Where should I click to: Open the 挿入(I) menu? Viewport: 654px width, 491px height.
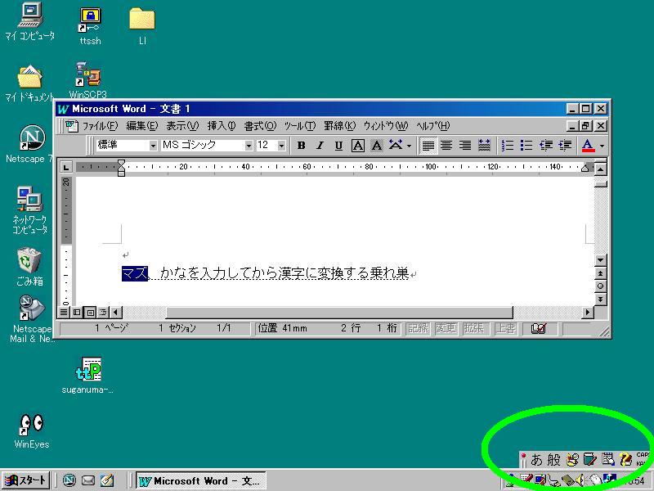click(221, 126)
